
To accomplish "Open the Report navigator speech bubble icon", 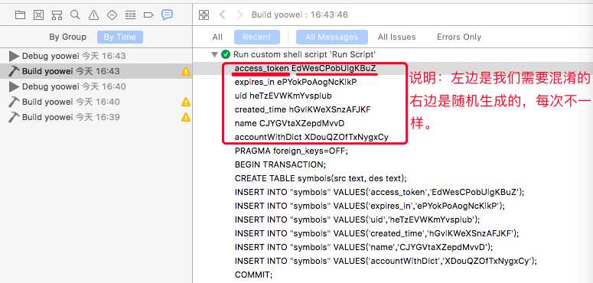I will [x=167, y=15].
